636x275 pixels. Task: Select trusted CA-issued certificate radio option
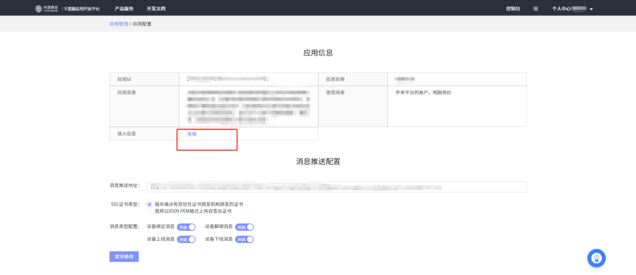(x=149, y=204)
